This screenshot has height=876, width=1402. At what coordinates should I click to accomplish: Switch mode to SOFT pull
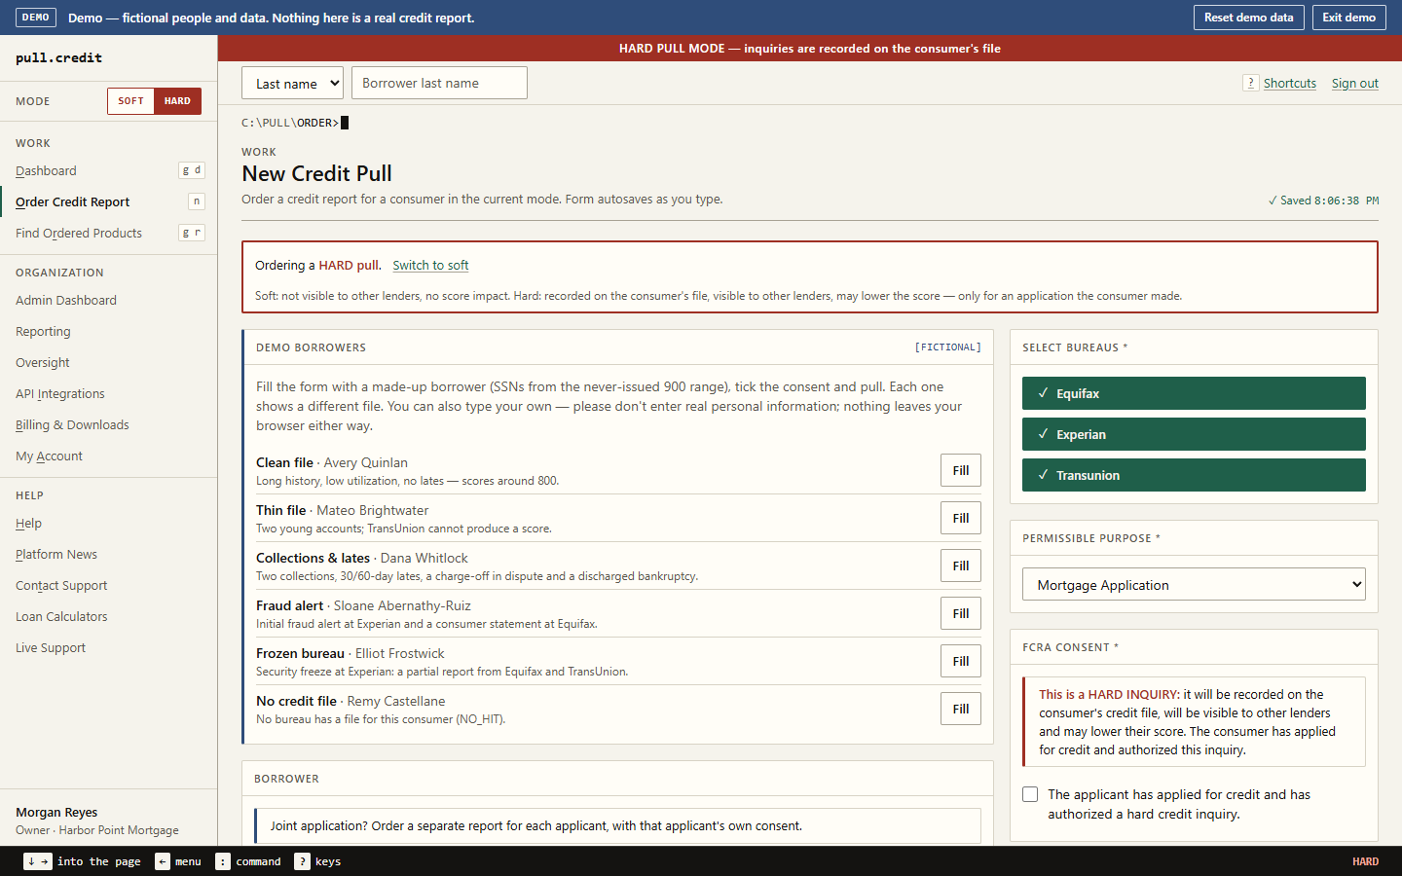(x=131, y=101)
